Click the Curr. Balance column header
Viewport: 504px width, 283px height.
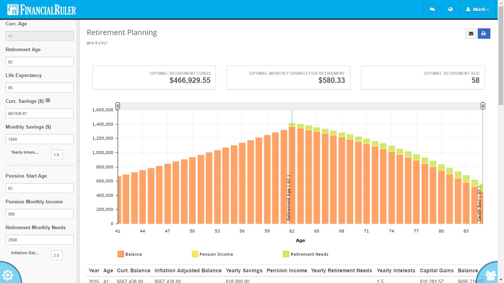point(134,270)
